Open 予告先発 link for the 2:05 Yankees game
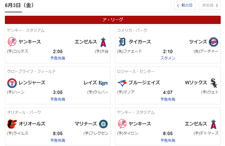This screenshot has width=225, height=146. point(58,58)
